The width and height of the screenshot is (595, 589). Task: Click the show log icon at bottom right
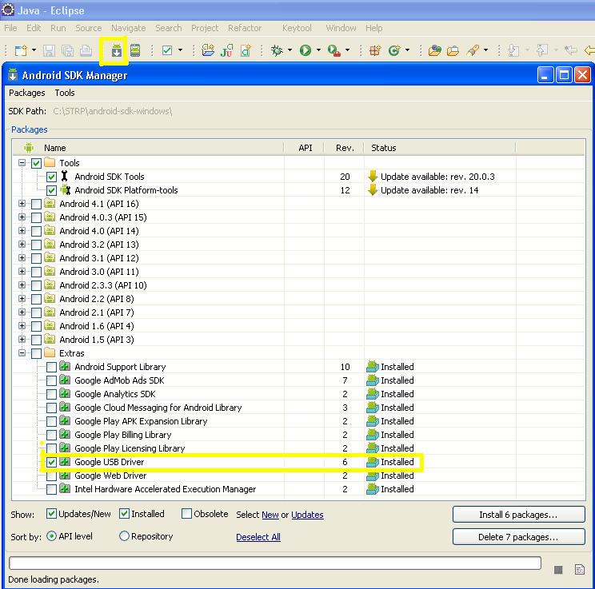tap(580, 569)
